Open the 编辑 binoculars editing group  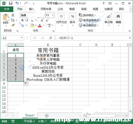pos(118,20)
